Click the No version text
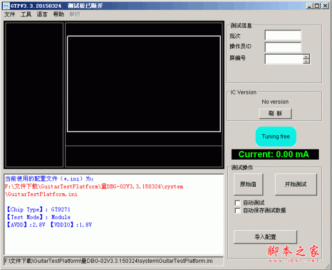 pyautogui.click(x=275, y=102)
